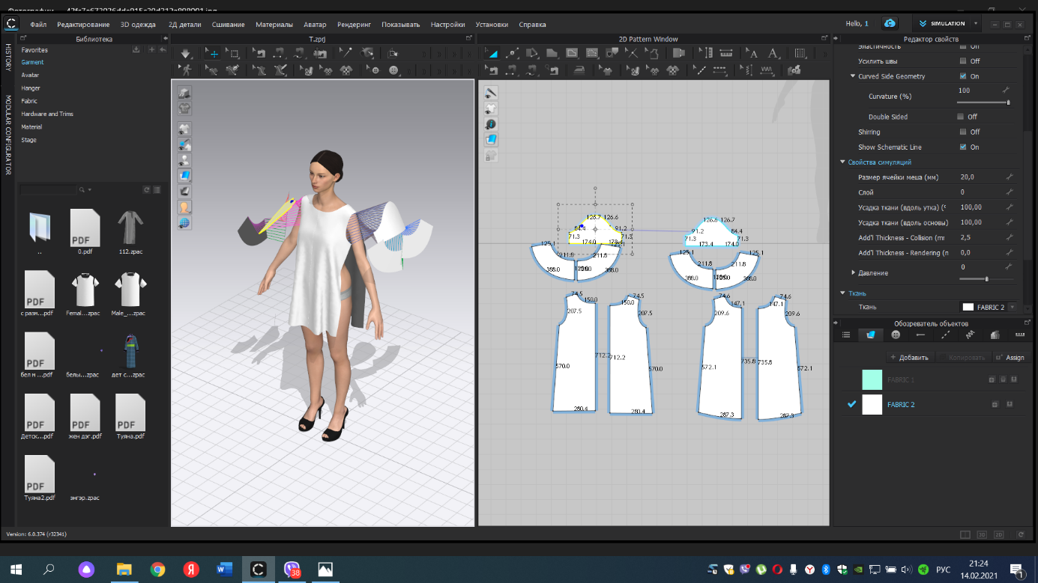Open the '3D одежда' menu

(138, 24)
